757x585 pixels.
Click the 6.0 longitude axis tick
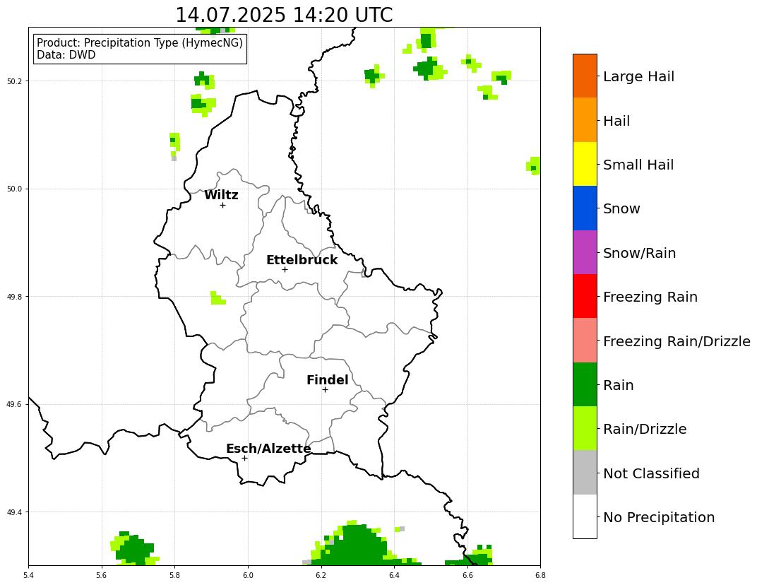(x=248, y=575)
